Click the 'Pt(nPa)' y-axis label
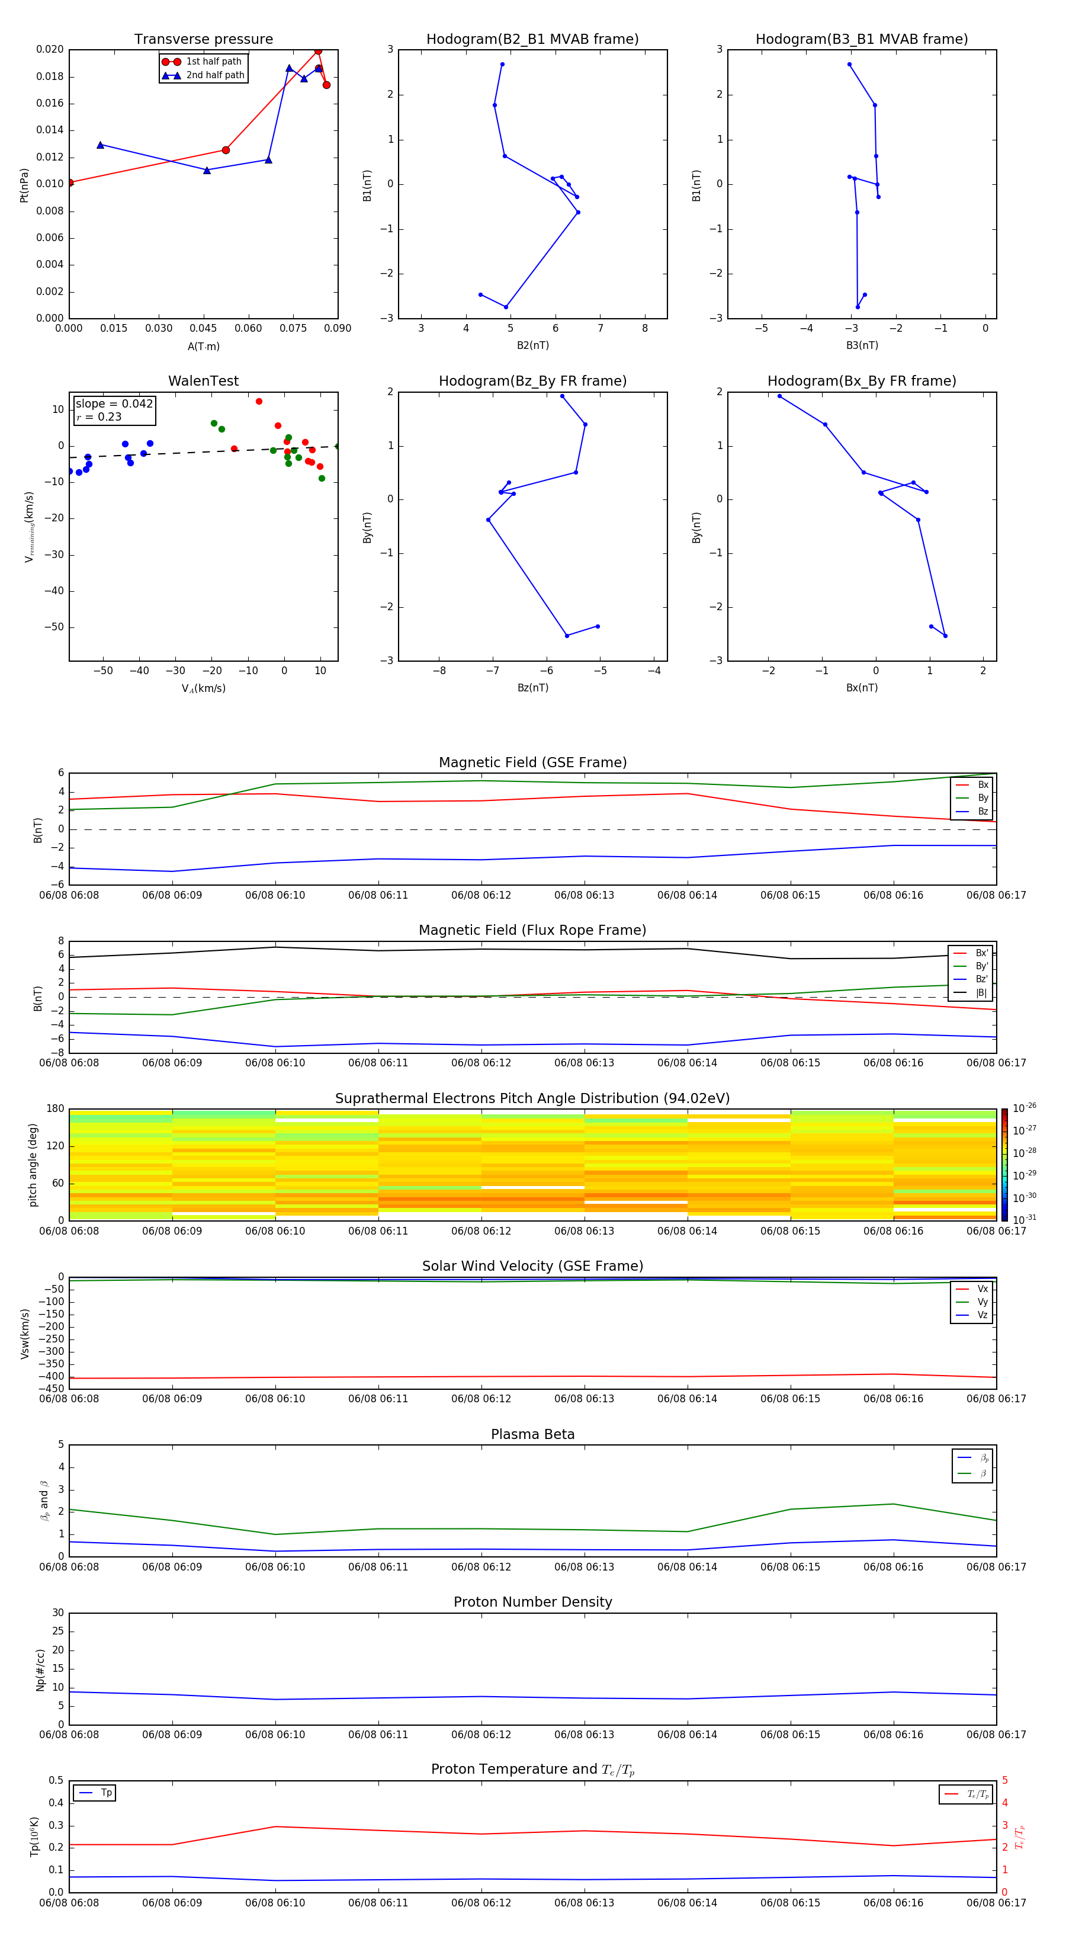 pyautogui.click(x=24, y=185)
